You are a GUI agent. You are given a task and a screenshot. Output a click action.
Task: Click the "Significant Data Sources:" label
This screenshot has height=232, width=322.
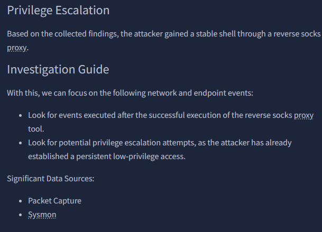[51, 178]
